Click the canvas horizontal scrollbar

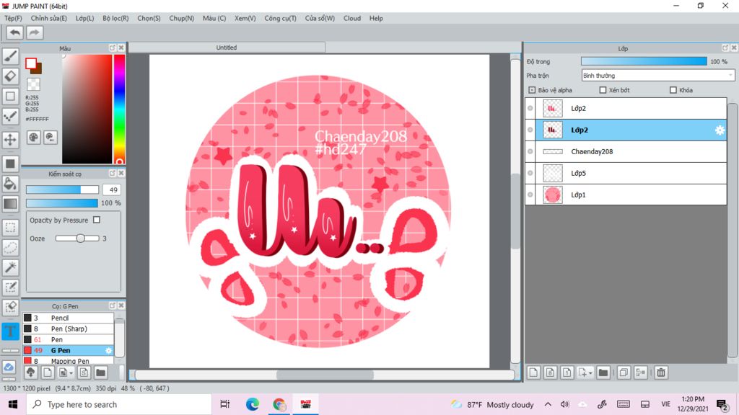pos(325,375)
